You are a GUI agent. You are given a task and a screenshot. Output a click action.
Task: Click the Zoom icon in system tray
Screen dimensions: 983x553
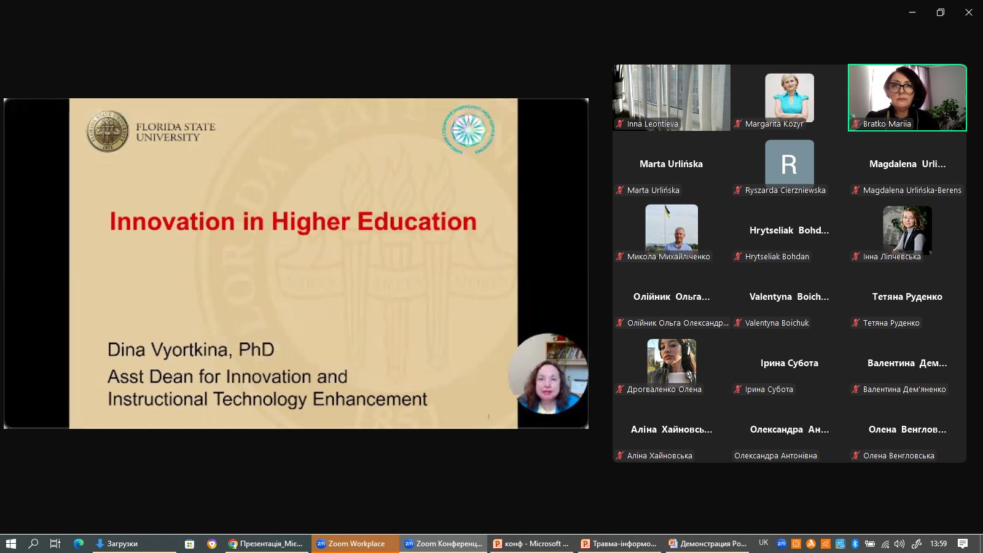coord(781,544)
